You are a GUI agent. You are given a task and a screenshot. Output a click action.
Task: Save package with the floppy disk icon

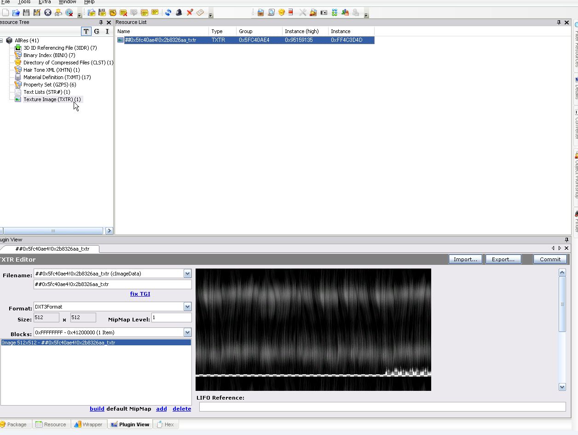(x=26, y=12)
